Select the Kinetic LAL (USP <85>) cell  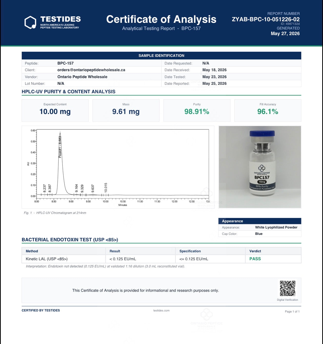pos(64,259)
